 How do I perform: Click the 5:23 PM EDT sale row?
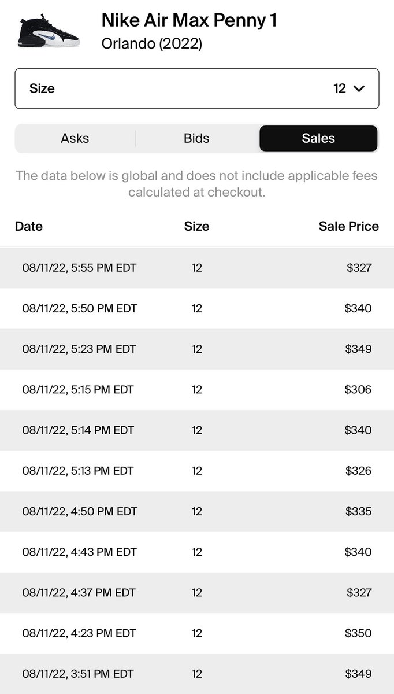tap(197, 349)
